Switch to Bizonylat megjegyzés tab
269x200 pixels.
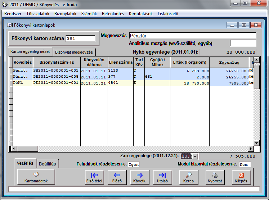pyautogui.click(x=74, y=52)
